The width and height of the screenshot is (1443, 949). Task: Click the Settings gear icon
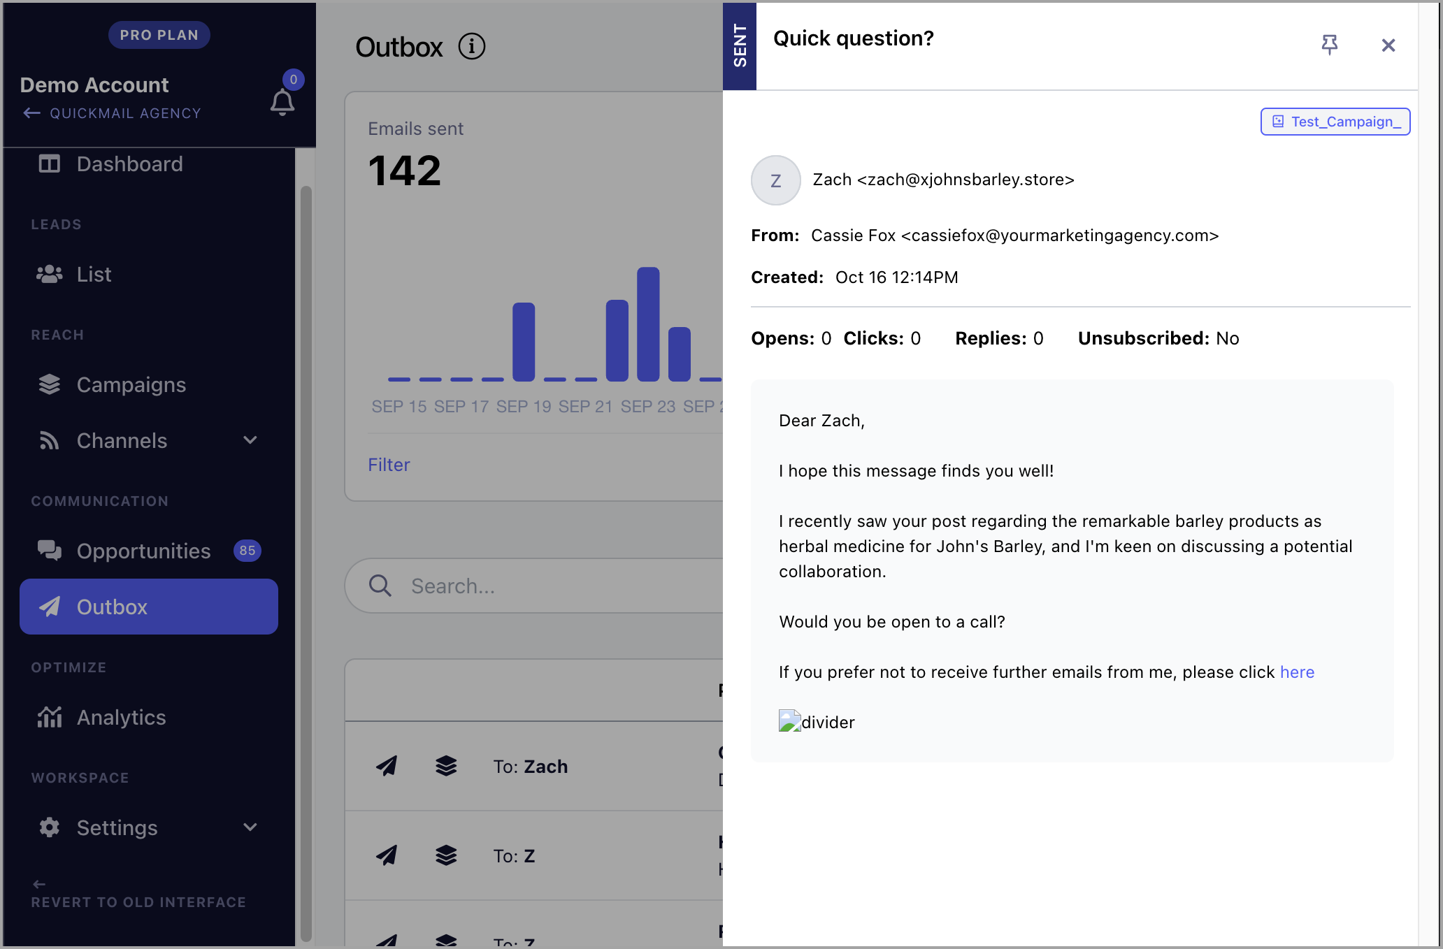pyautogui.click(x=49, y=827)
